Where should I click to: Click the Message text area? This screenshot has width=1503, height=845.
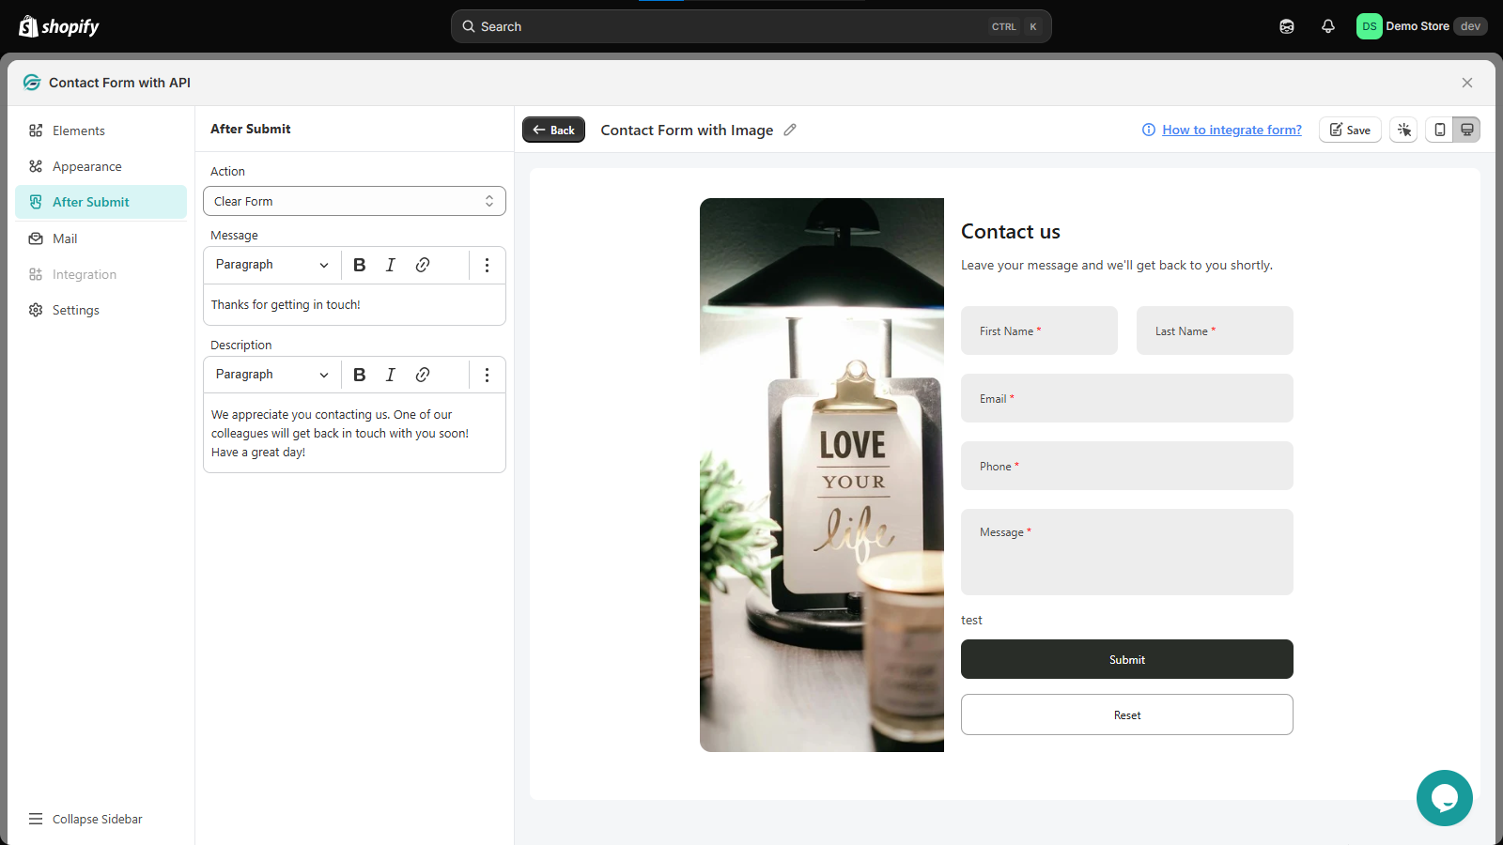click(354, 305)
